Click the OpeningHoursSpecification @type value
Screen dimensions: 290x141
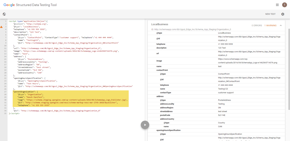[x=230, y=134]
